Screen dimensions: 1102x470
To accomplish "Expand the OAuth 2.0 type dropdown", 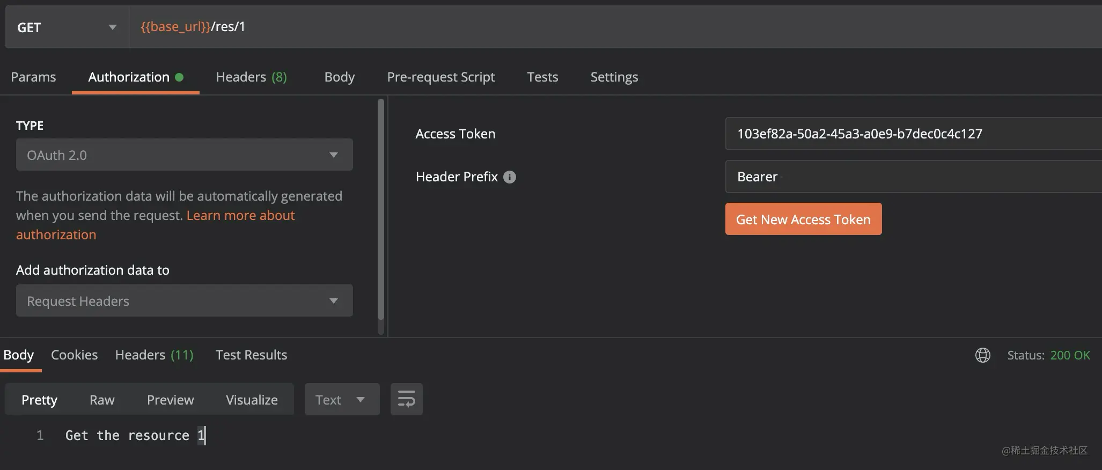I will coord(185,155).
